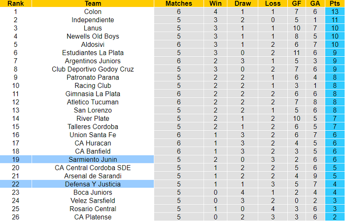
Task: Open the CA Platense team entry
Action: coord(93,217)
